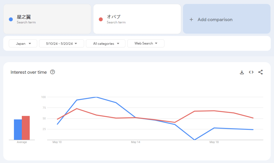Open the Web Search type dropdown
274x163 pixels.
point(146,43)
